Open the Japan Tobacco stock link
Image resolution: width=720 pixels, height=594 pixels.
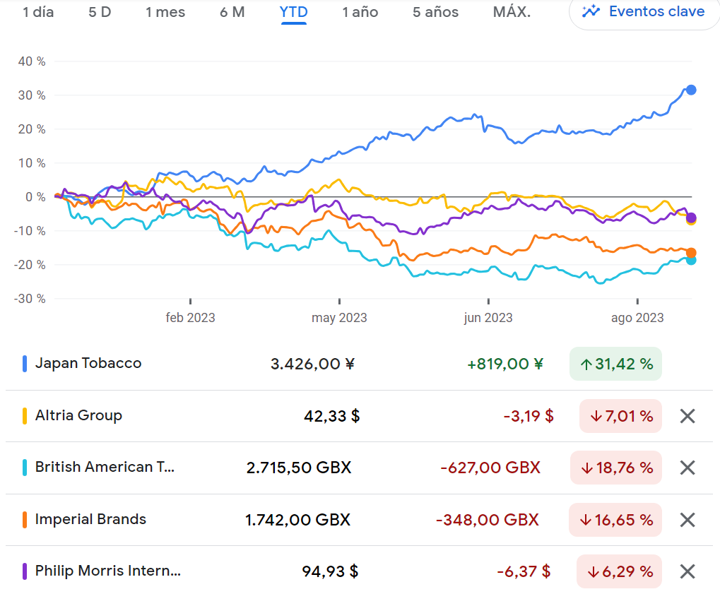point(88,363)
